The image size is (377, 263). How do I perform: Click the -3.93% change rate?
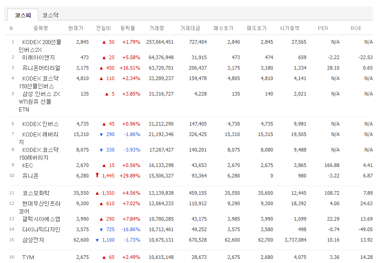click(x=132, y=150)
